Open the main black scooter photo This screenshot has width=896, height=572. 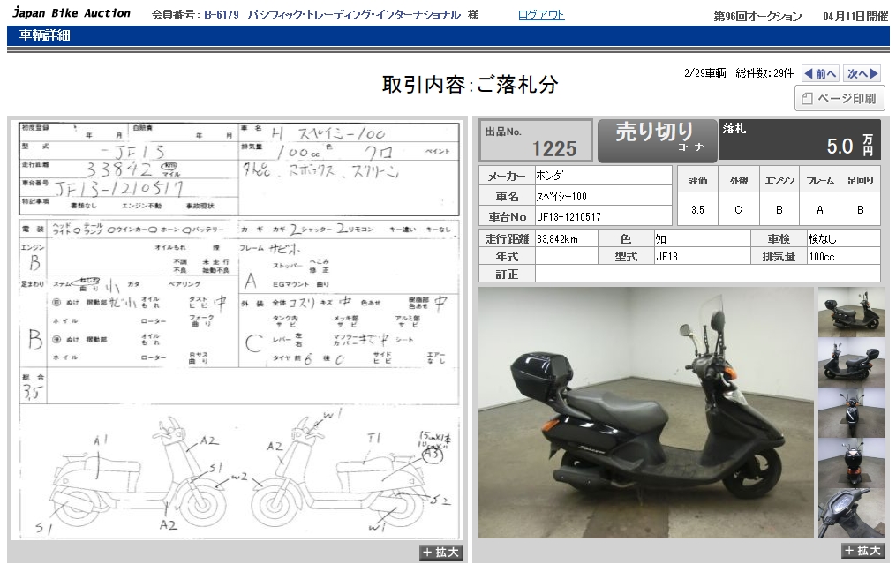pyautogui.click(x=645, y=412)
